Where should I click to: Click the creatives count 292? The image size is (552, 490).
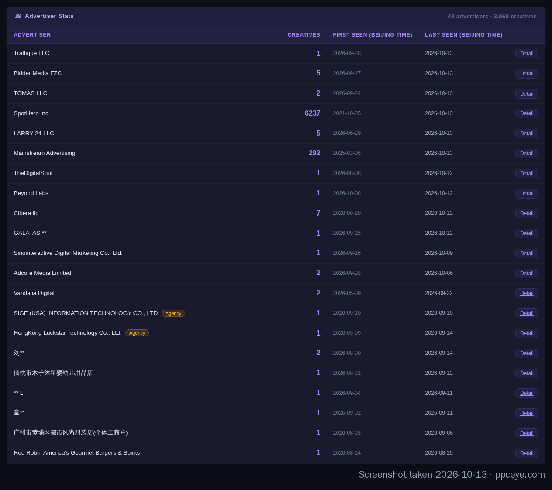314,153
